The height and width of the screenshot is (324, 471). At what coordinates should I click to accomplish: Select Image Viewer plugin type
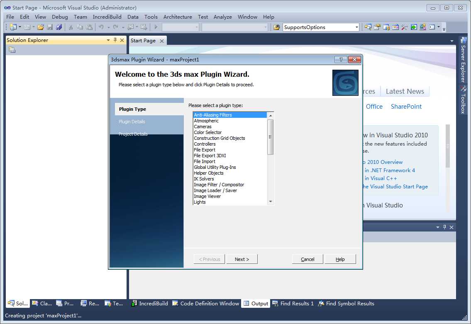(230, 196)
